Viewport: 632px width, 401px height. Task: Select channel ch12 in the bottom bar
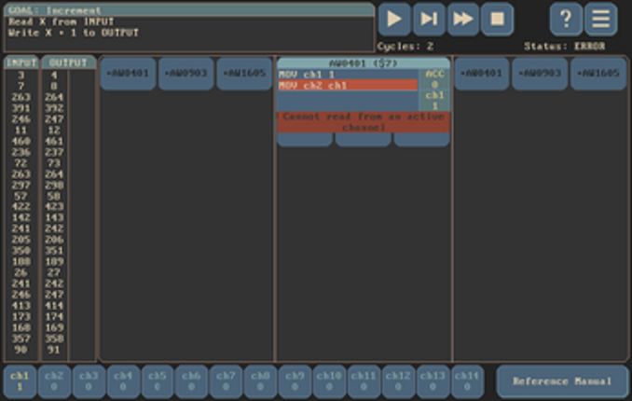(x=398, y=381)
